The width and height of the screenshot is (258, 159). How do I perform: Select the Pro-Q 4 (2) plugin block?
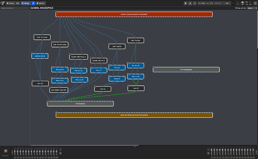(x=136, y=65)
